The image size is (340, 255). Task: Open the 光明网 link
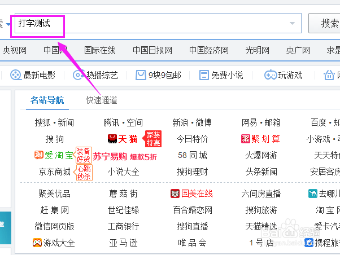pyautogui.click(x=258, y=50)
